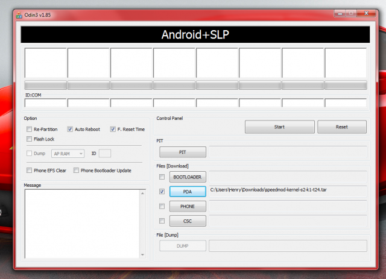Click the Odin3 title bar app icon
The height and width of the screenshot is (279, 386).
19,15
